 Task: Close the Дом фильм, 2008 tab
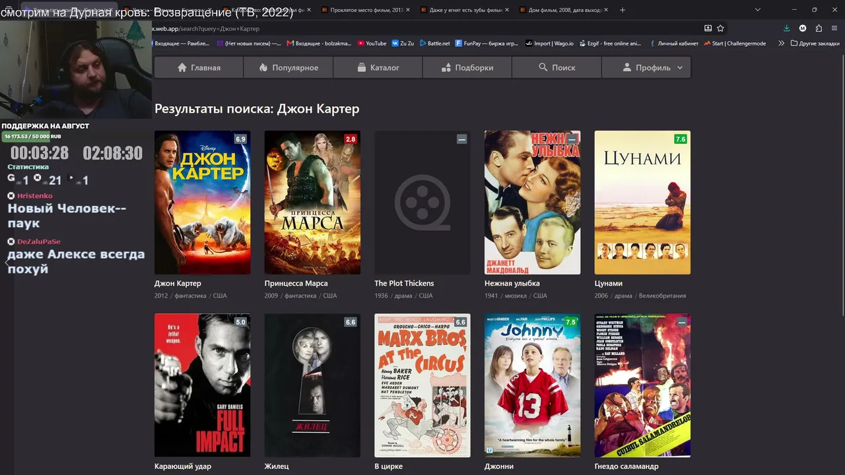click(x=606, y=10)
